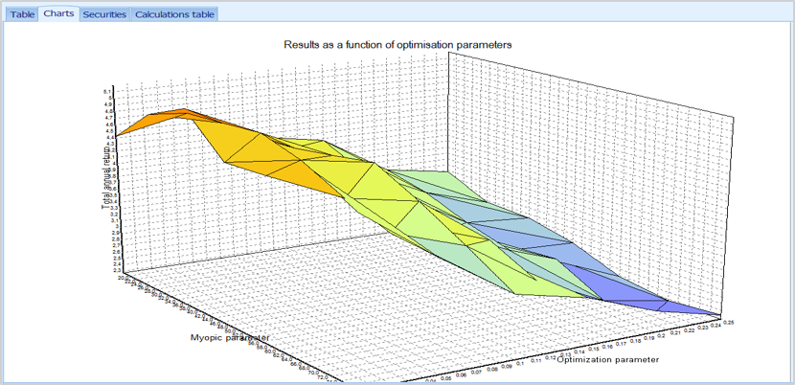Open the Calculations table tab
Screen dimensions: 795x385
[174, 14]
